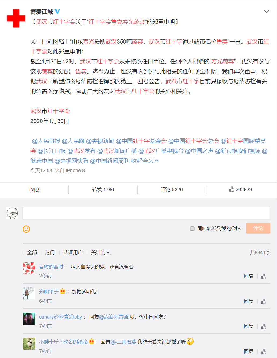
Task: Open the @人民网 mention
Action: click(73, 141)
